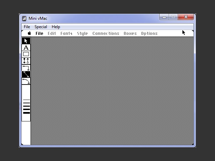This screenshot has width=215, height=161.
Task: Minimize the Mini vMac window
Action: [164, 17]
